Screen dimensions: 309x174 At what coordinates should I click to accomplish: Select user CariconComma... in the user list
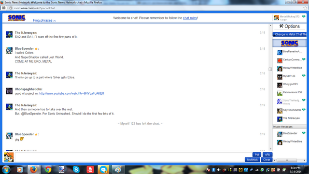(290, 60)
